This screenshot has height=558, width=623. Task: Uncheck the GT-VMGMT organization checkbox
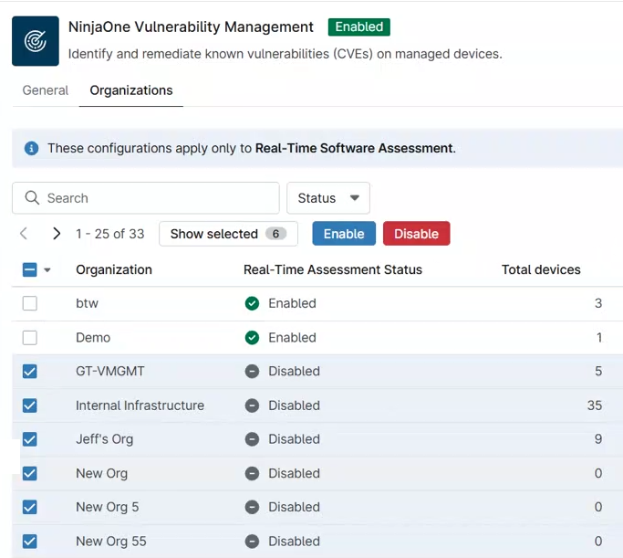pyautogui.click(x=30, y=372)
